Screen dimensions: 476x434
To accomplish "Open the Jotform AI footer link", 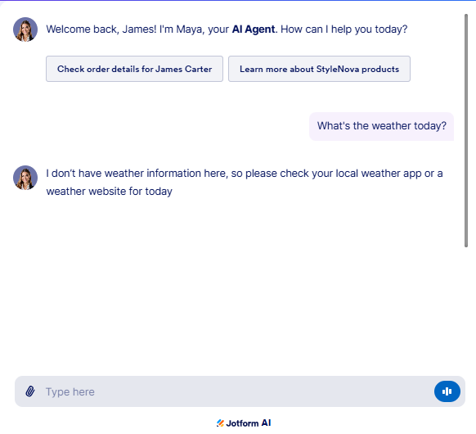I will (x=244, y=423).
